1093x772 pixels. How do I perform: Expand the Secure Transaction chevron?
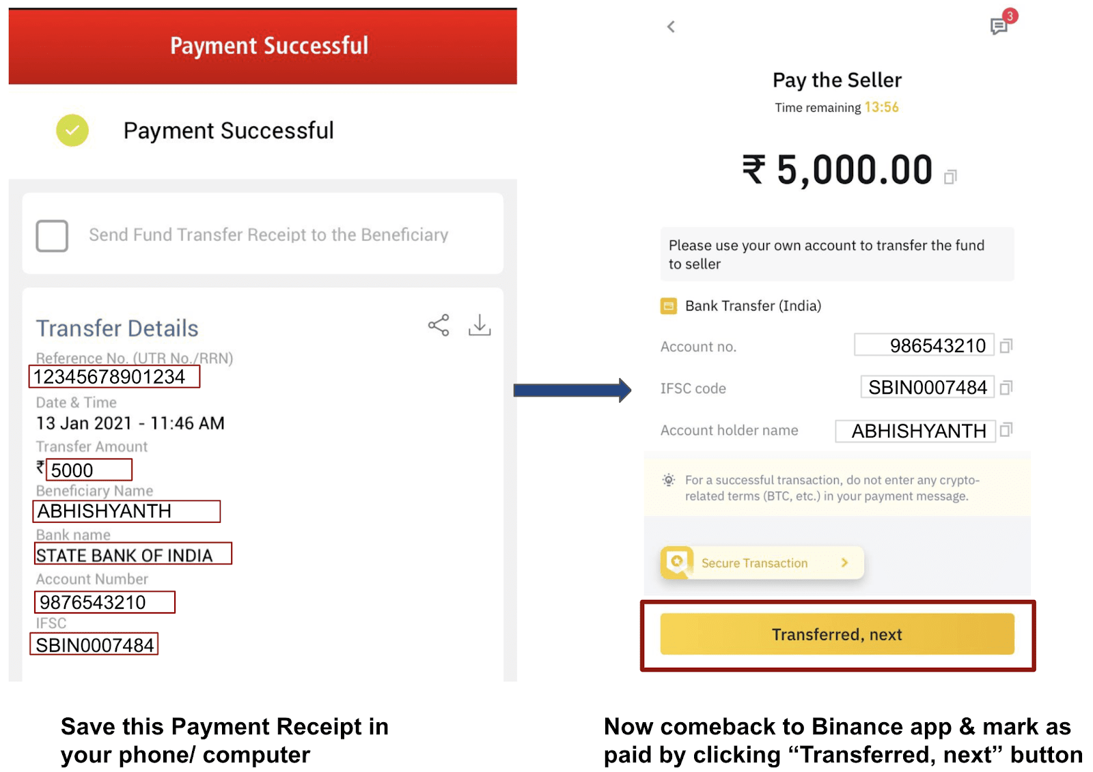coord(844,562)
